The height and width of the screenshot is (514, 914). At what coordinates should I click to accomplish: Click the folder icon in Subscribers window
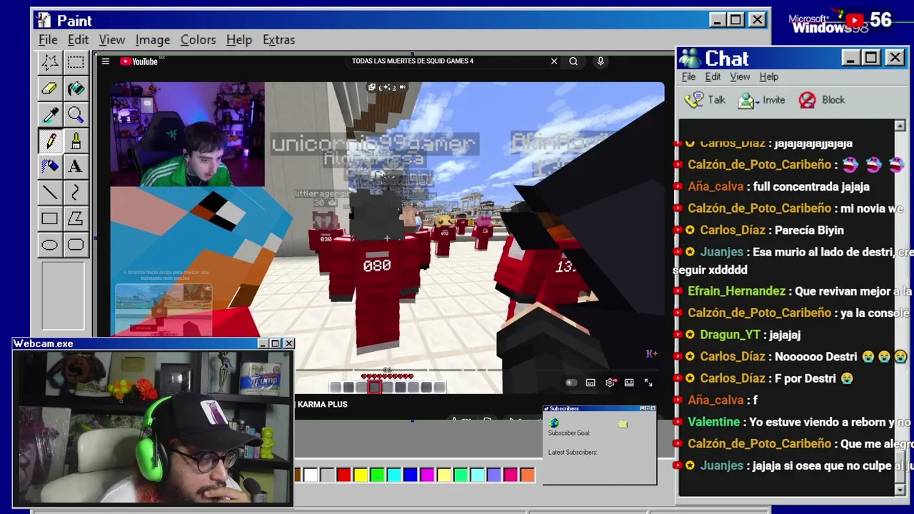click(x=623, y=424)
